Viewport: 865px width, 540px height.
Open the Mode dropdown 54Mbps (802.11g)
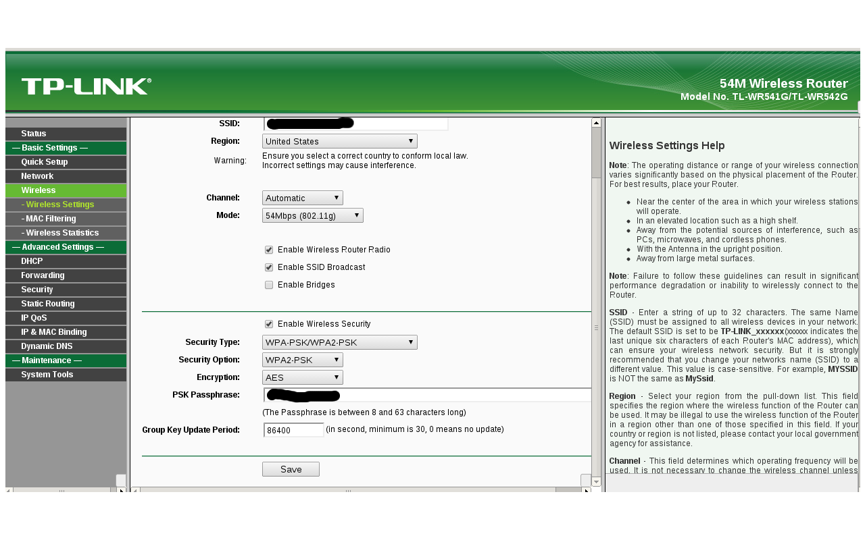[313, 215]
